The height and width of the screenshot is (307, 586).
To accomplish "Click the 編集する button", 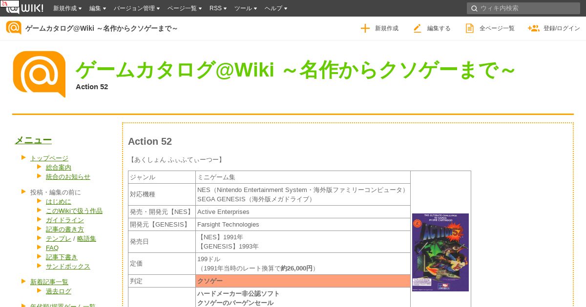I will click(432, 28).
